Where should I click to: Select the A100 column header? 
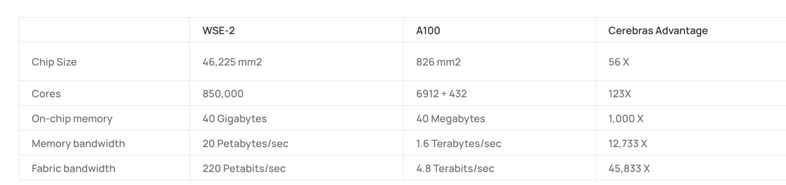tap(428, 31)
